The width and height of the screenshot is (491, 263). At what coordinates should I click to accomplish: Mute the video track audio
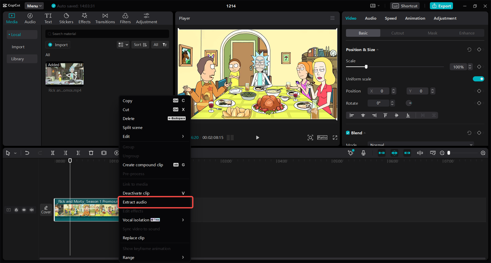click(x=31, y=210)
